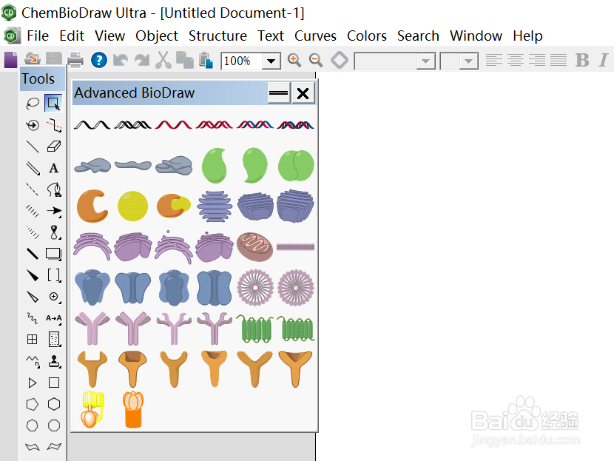
Task: Select the Wavy Bond tool
Action: [x=33, y=318]
